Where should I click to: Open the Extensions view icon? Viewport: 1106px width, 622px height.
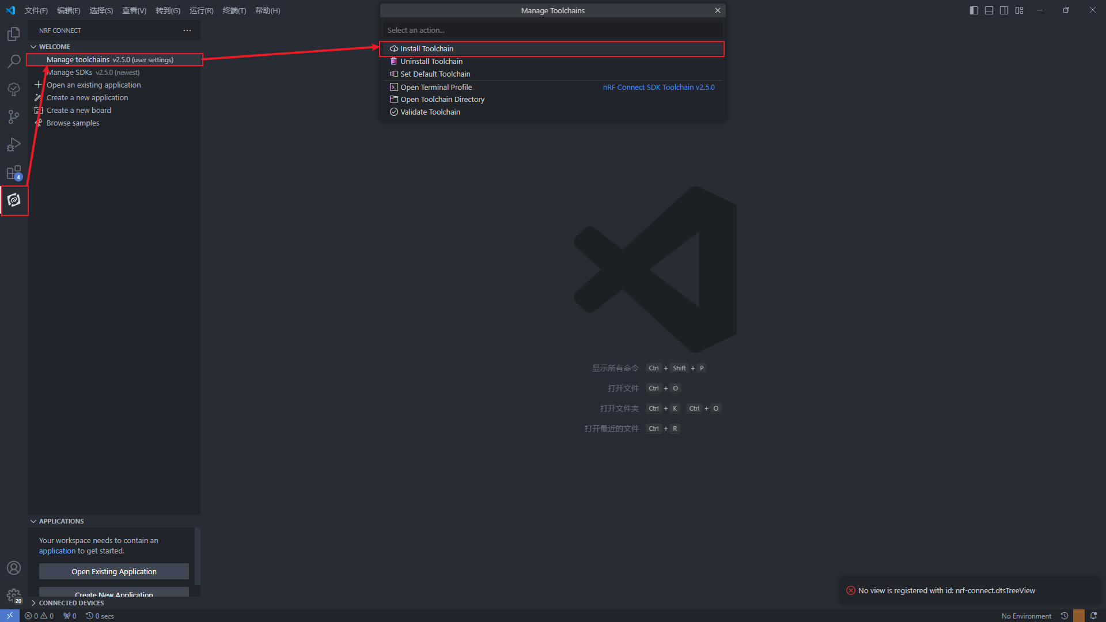click(14, 172)
